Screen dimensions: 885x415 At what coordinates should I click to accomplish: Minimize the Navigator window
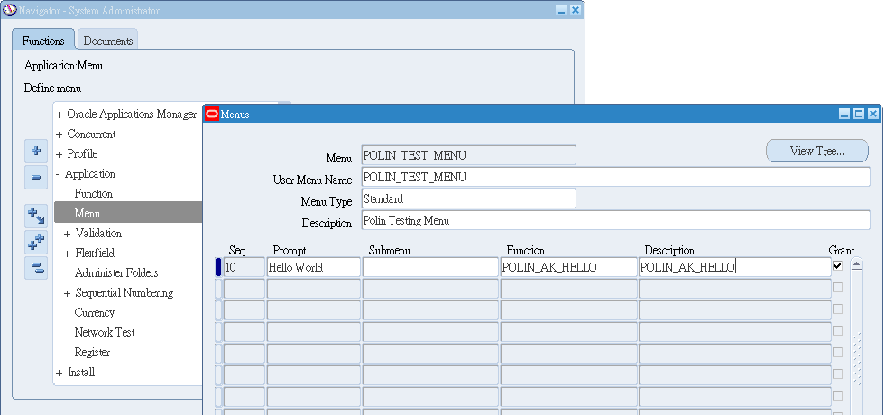click(560, 10)
